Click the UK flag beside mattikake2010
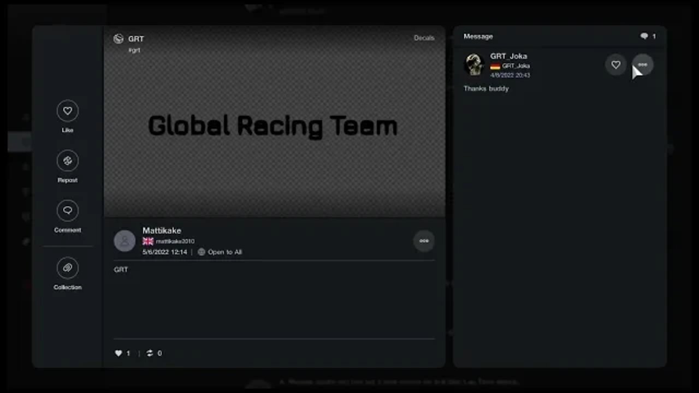The width and height of the screenshot is (699, 393). tap(148, 241)
